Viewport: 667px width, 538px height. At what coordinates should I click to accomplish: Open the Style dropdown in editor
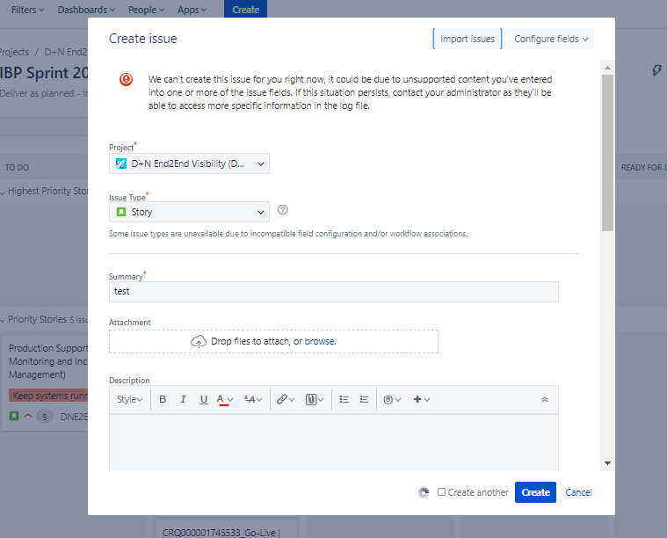click(130, 399)
